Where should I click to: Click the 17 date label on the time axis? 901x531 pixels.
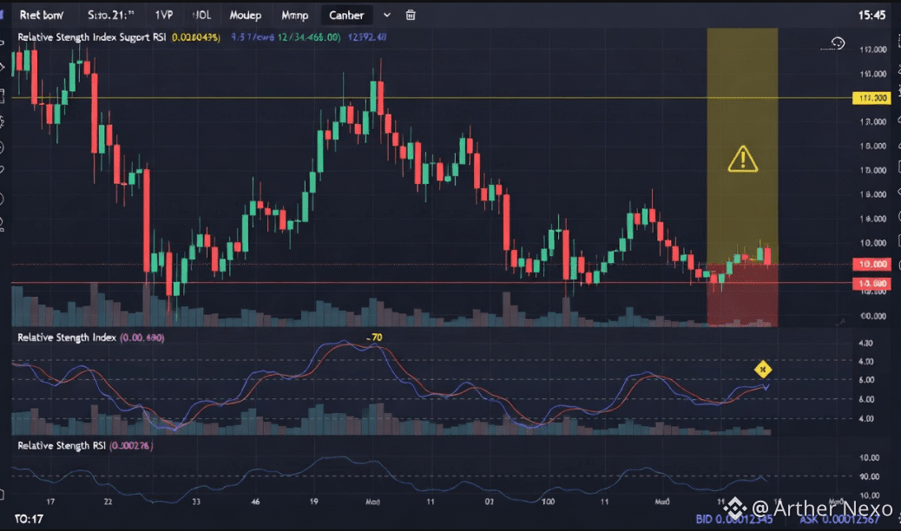tap(50, 501)
